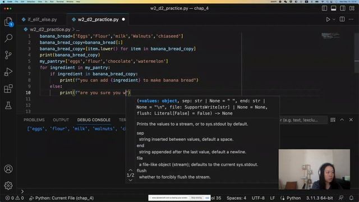Open the editor More Actions menu
This screenshot has width=359, height=202.
pos(351,20)
